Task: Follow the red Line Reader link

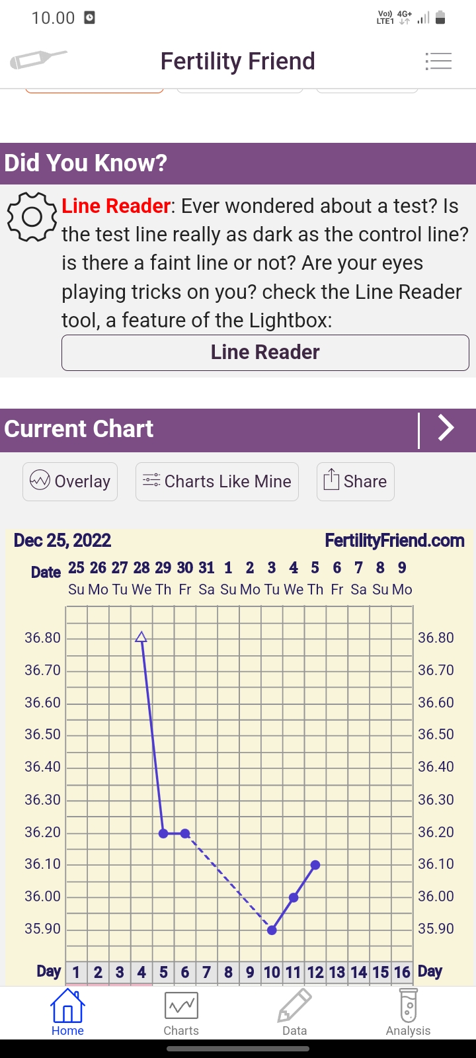Action: pos(116,206)
